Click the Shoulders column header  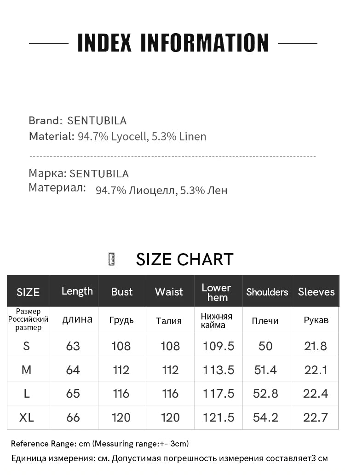(267, 292)
